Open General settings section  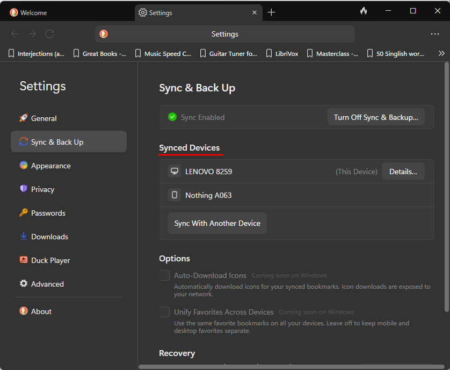pos(69,118)
